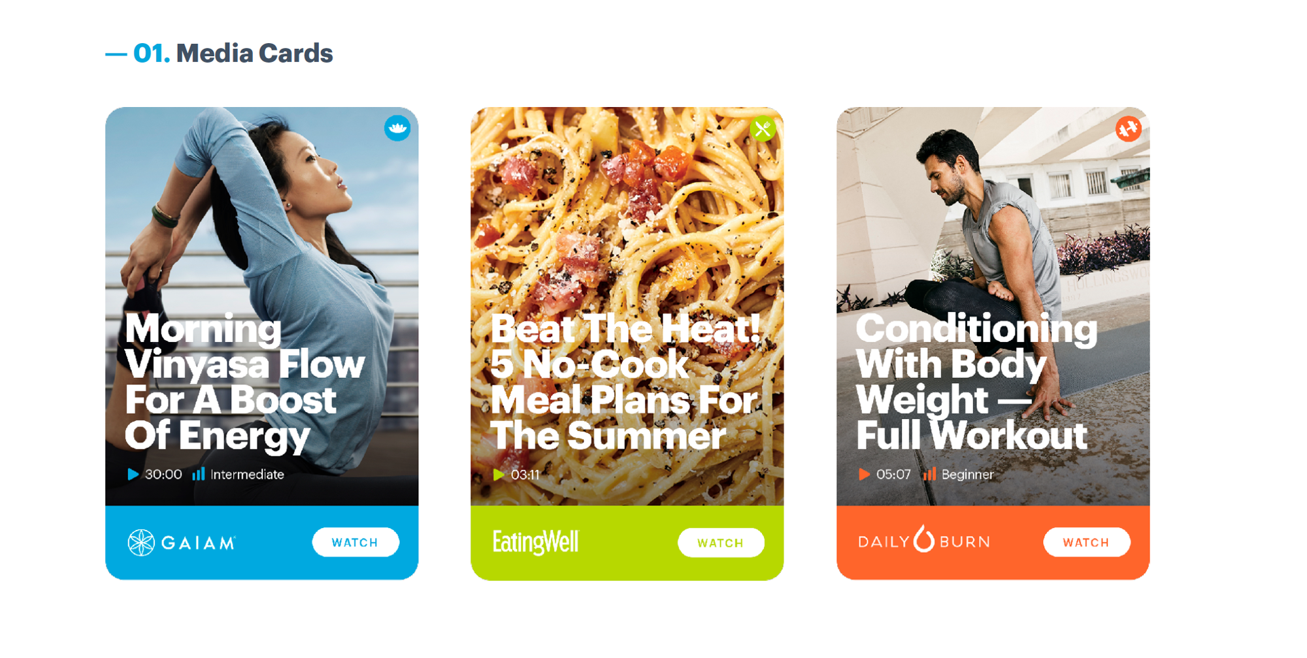Watch the No-Cook Meal Plans video
1307x658 pixels.
pos(721,542)
